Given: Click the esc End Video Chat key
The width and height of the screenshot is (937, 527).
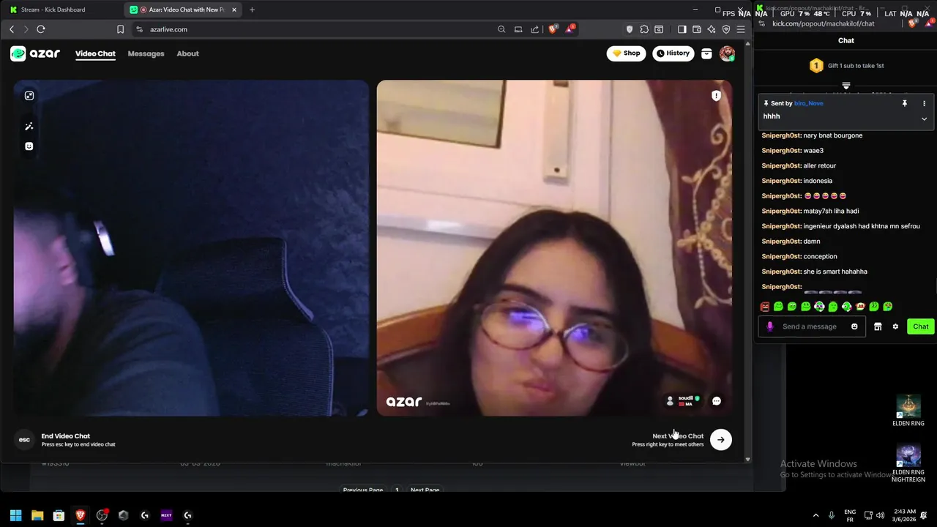Looking at the screenshot, I should pos(24,440).
